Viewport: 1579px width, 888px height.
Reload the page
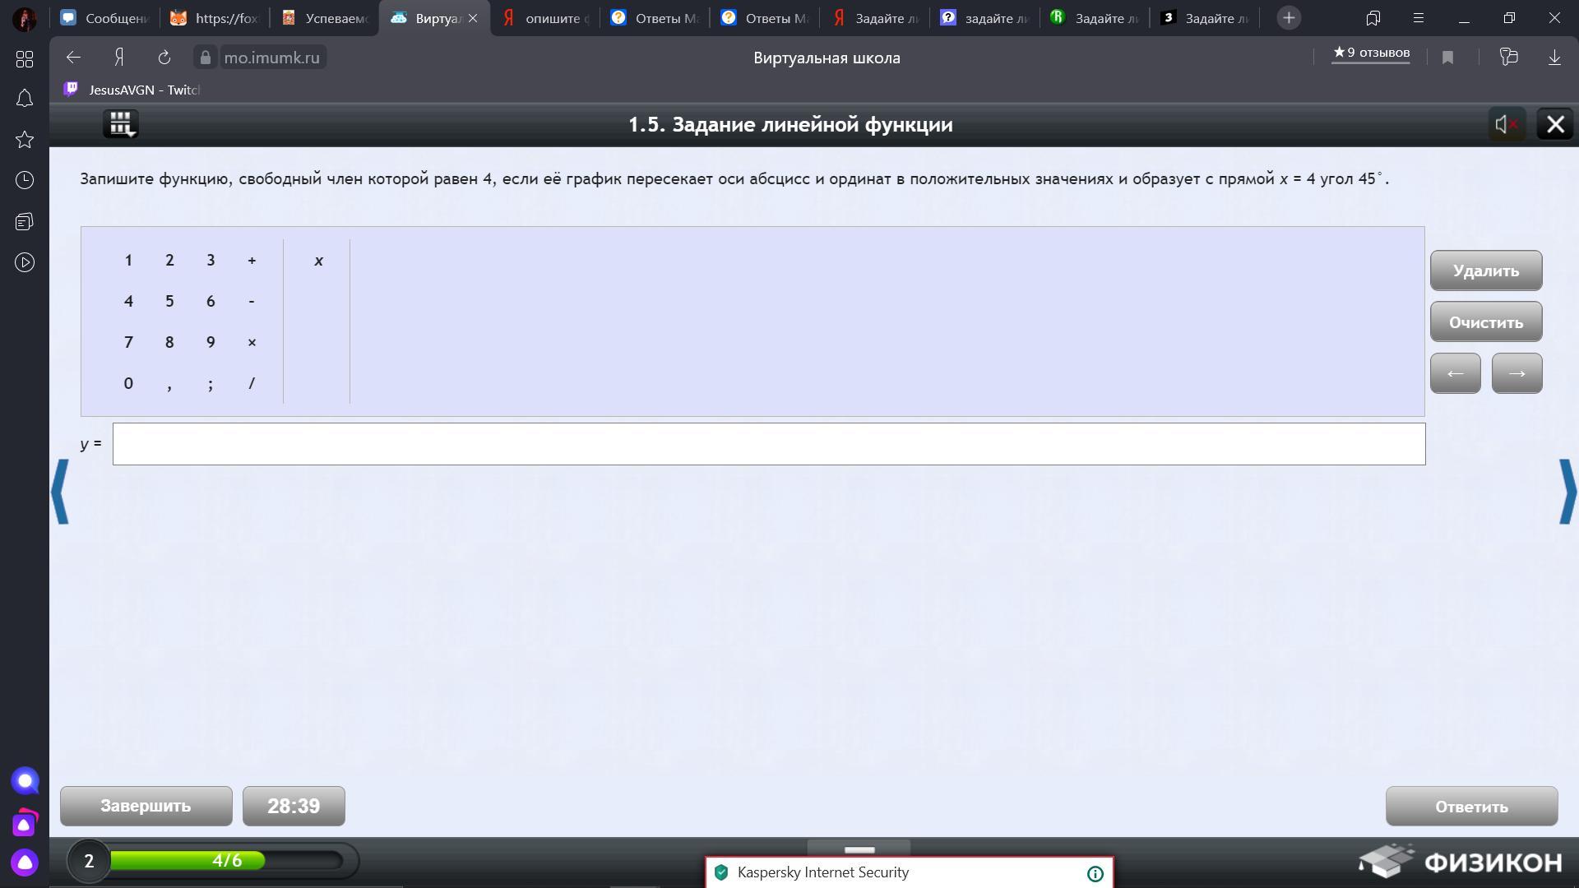(x=164, y=58)
